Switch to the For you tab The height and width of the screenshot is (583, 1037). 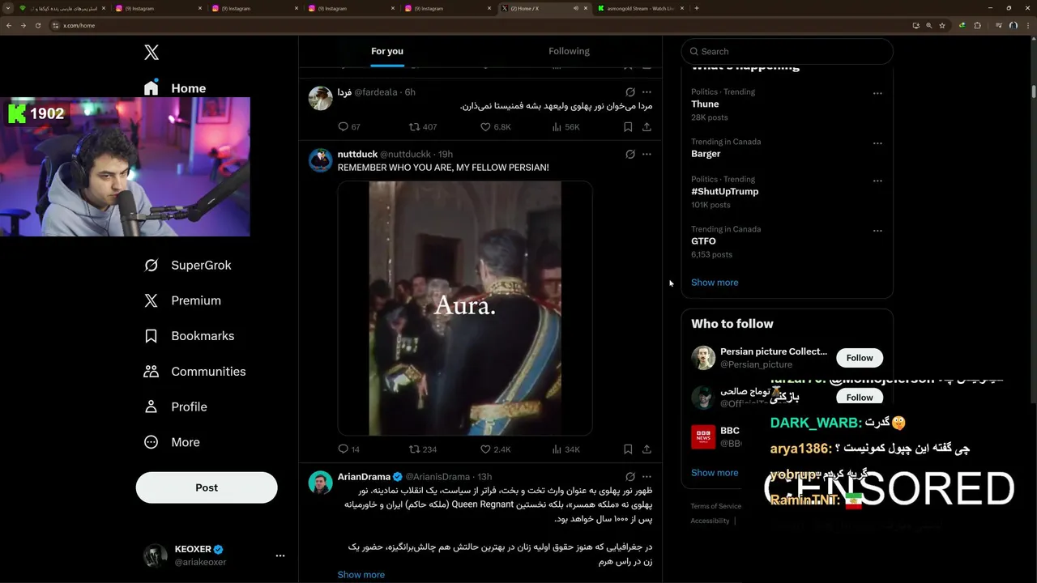pos(387,51)
